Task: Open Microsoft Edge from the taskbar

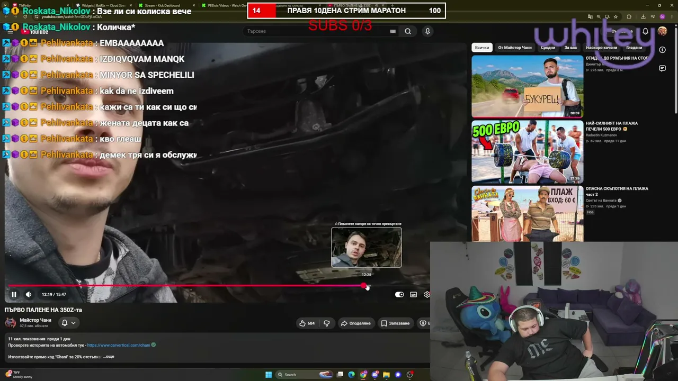Action: tap(351, 375)
